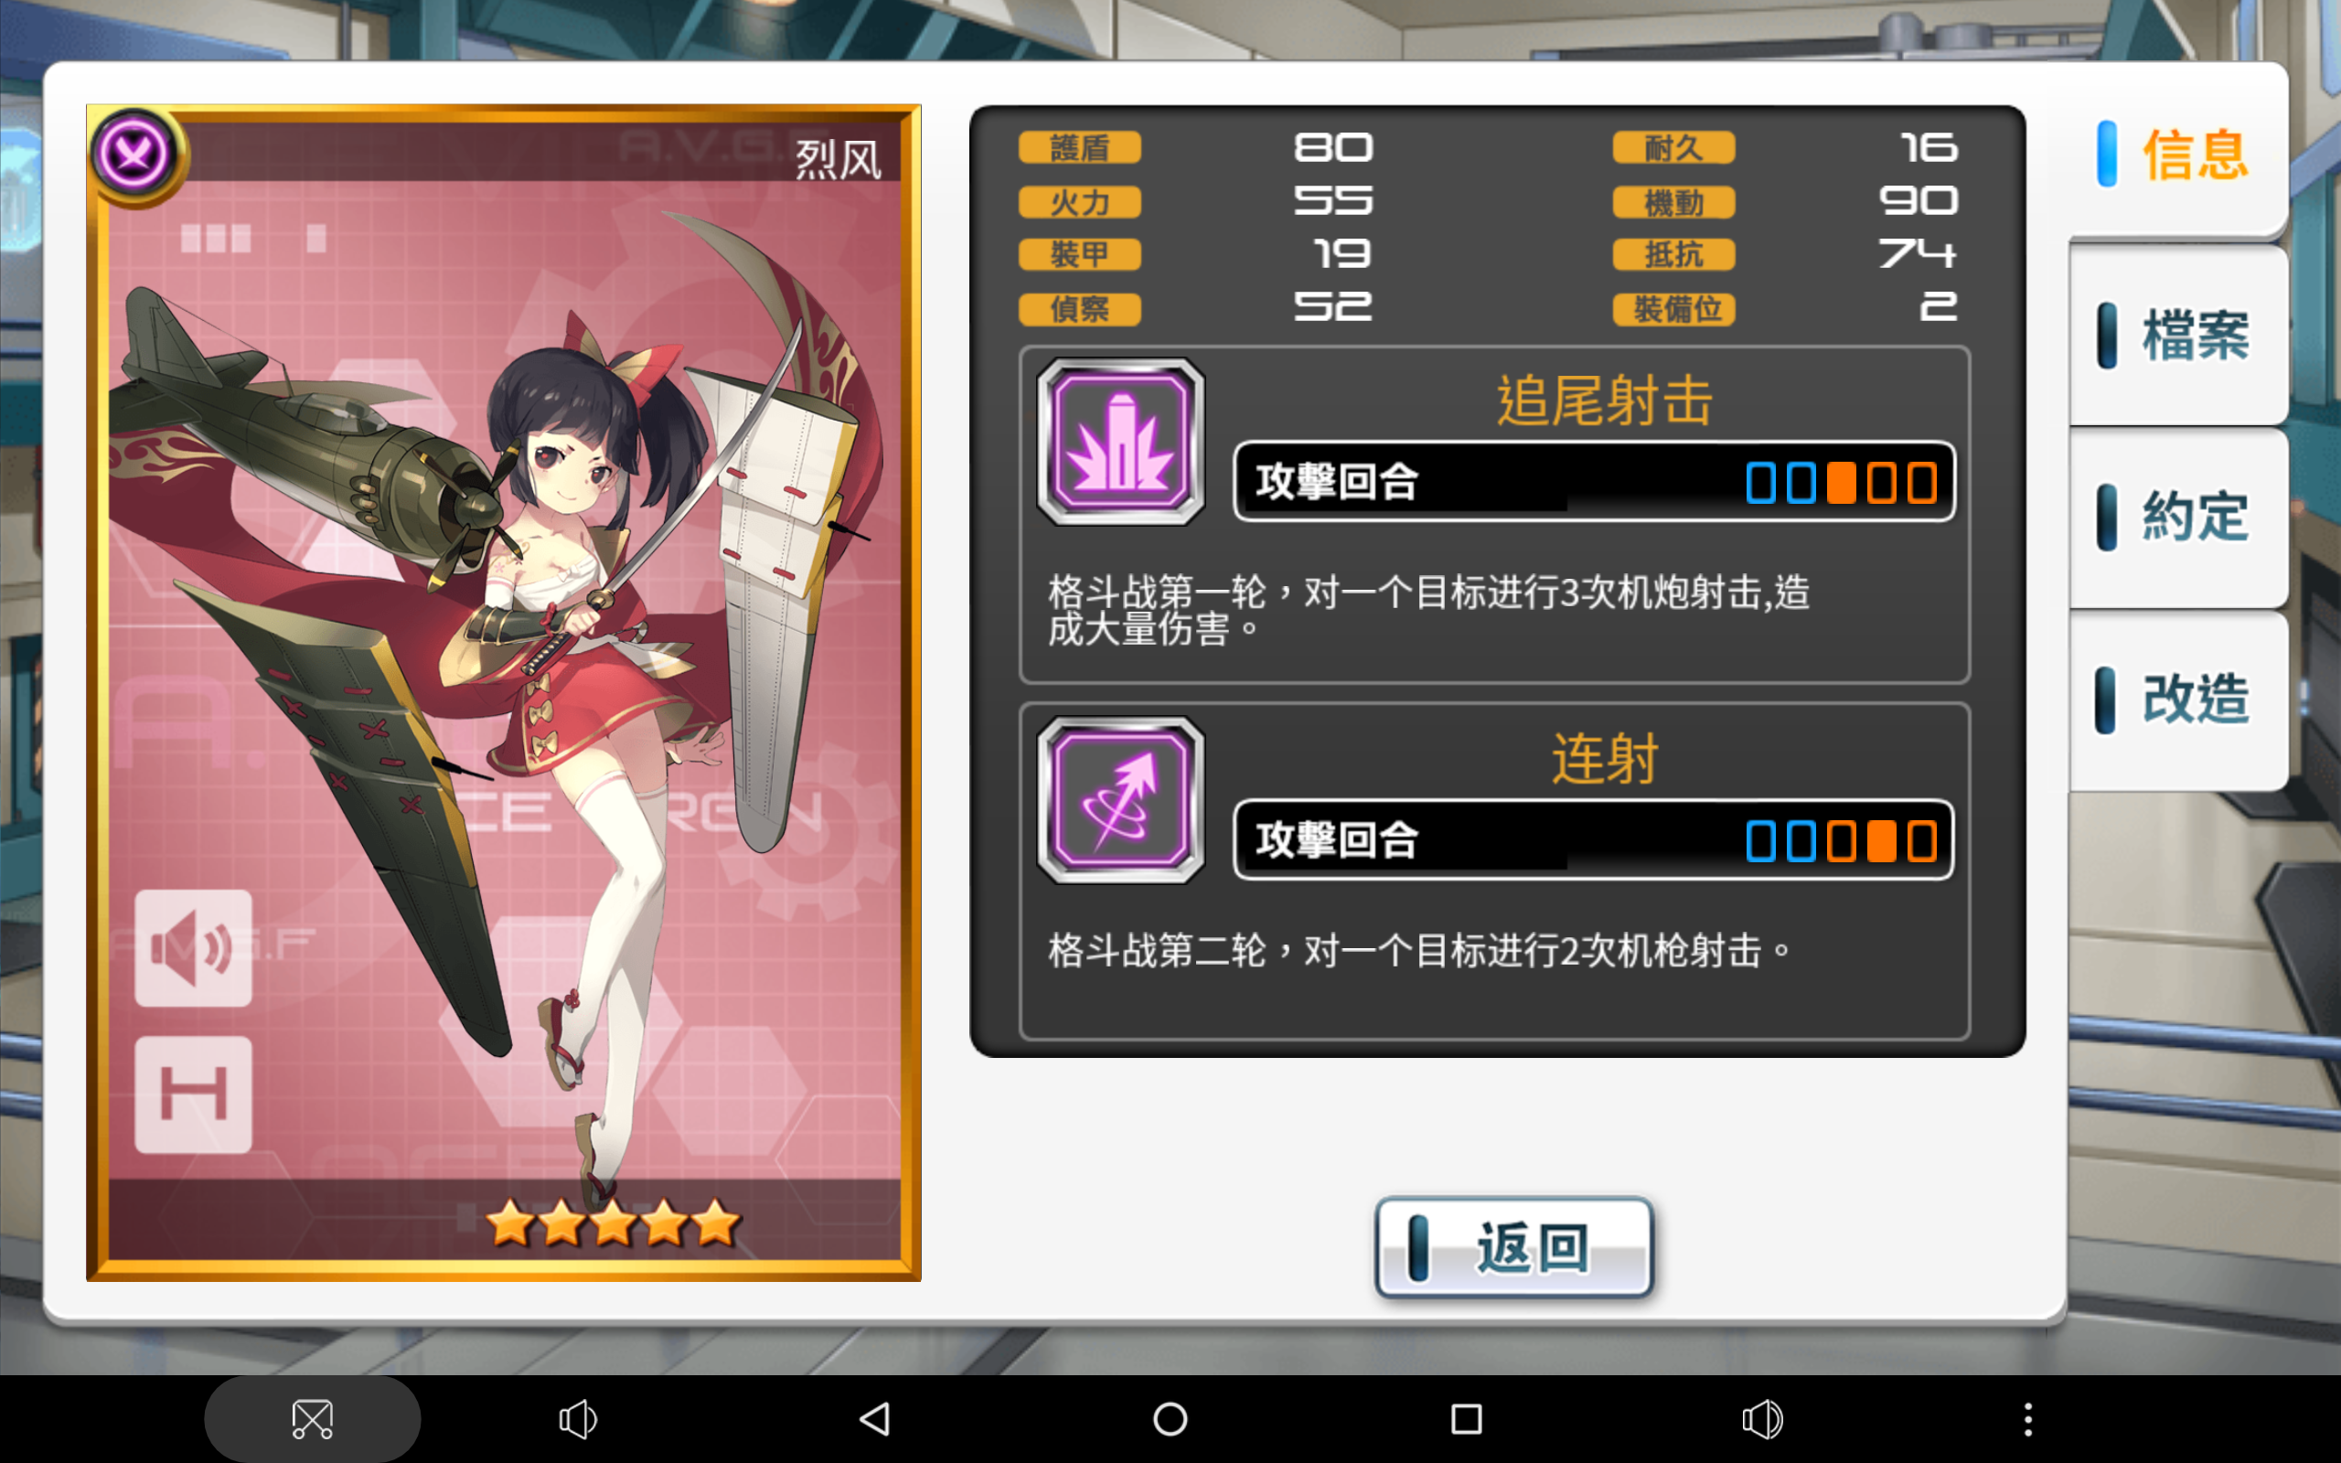Screen dimensions: 2341x1463
Task: Play the character voice speaker icon
Action: tap(194, 947)
